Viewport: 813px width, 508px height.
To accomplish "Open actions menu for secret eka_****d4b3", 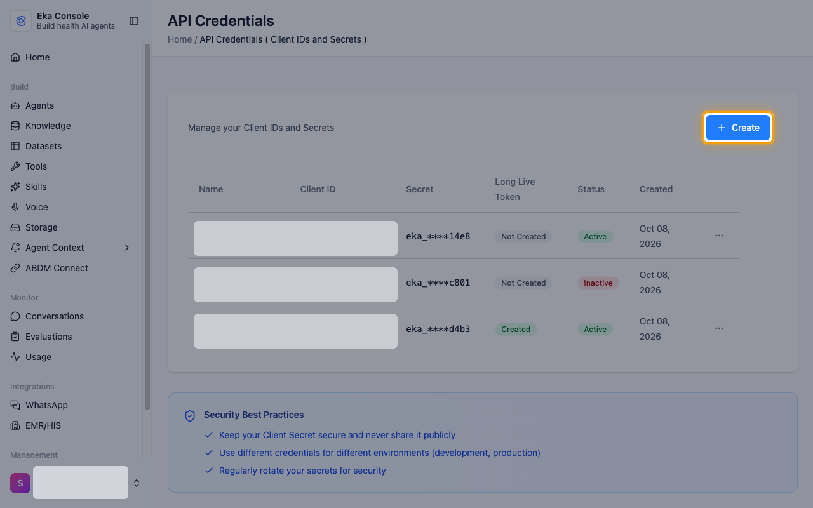I will tap(719, 328).
